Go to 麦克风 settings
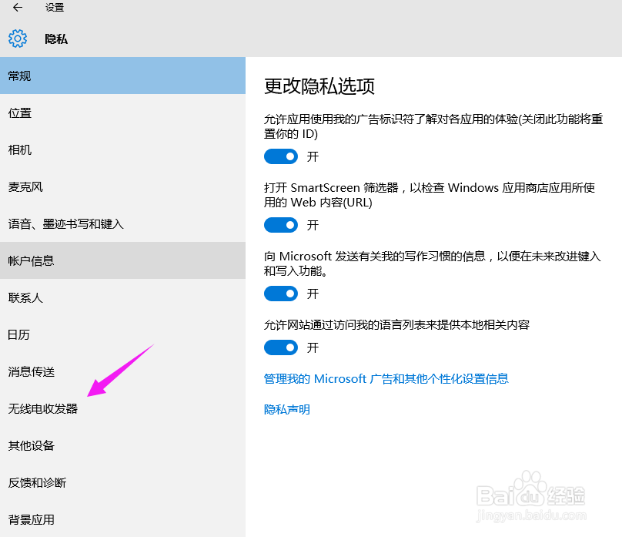 [122, 186]
